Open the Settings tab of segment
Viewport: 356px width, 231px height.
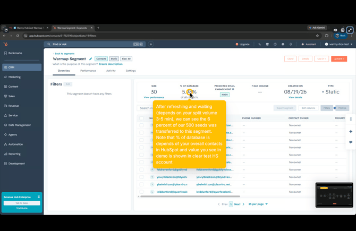(x=131, y=71)
